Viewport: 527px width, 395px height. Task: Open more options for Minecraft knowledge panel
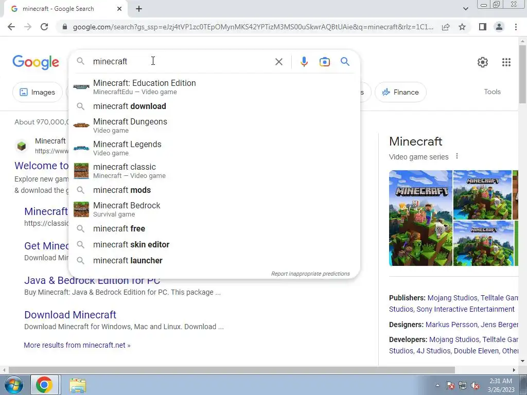[x=457, y=156]
